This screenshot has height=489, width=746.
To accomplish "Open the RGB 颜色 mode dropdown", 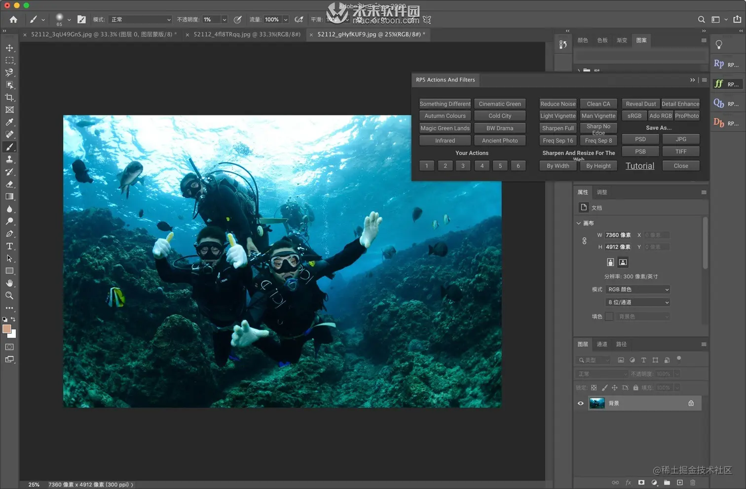I will point(638,290).
